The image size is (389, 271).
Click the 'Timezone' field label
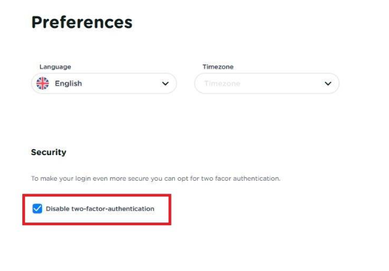(218, 67)
